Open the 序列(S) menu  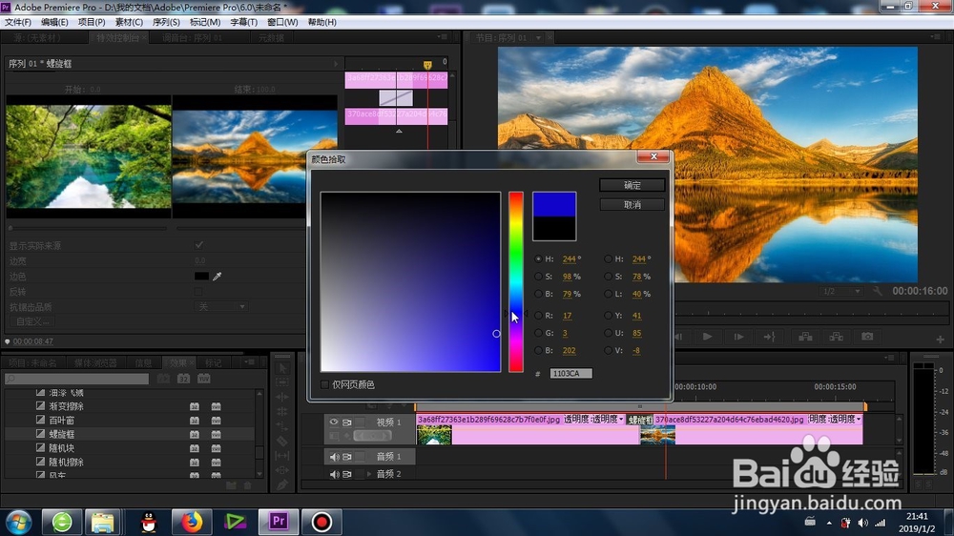(166, 22)
